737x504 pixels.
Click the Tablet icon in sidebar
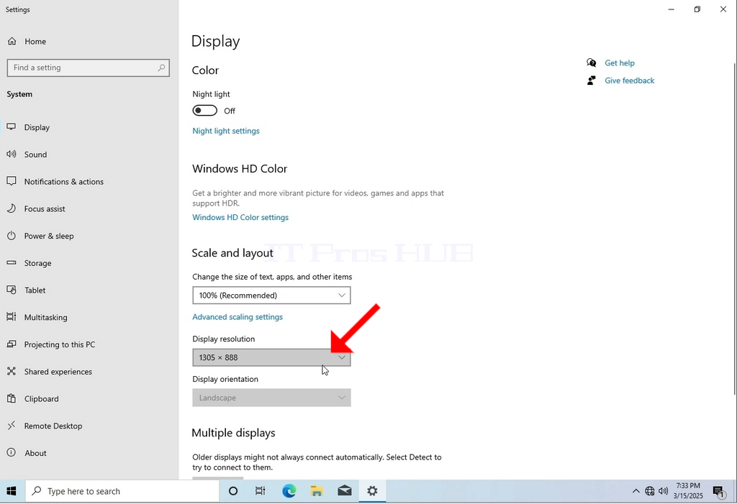pyautogui.click(x=12, y=290)
